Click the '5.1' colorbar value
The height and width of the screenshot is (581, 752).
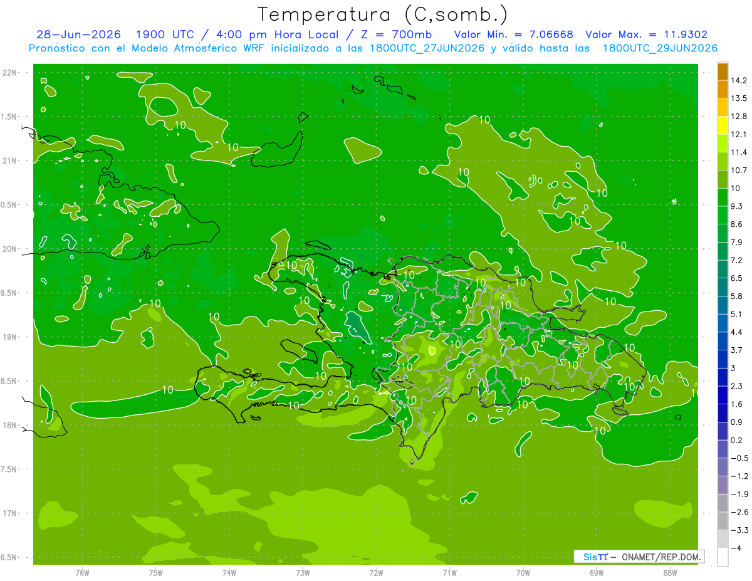[x=737, y=314]
